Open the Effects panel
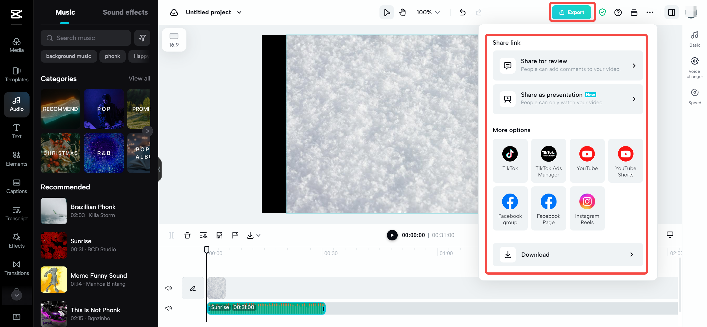The height and width of the screenshot is (327, 707). [16, 240]
